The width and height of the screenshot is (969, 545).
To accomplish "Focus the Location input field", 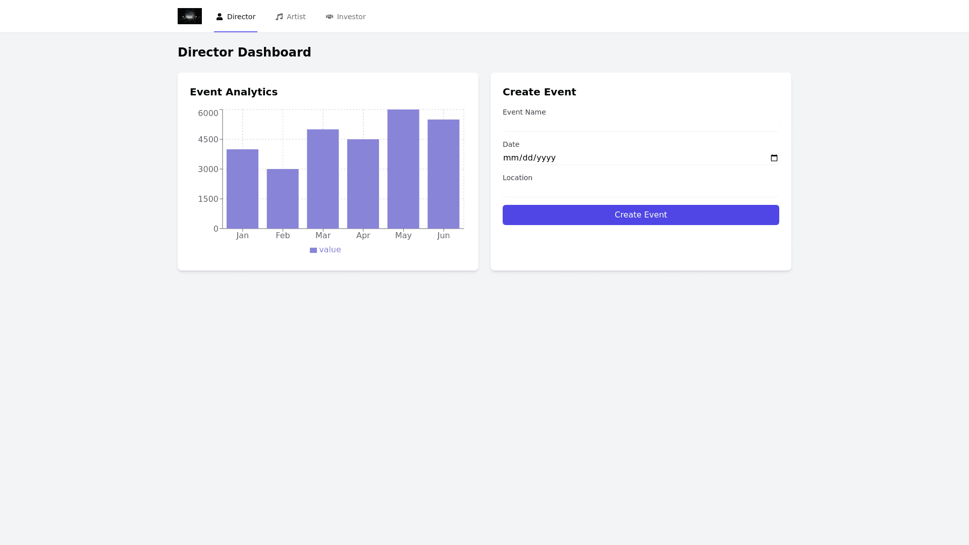I will pyautogui.click(x=640, y=191).
